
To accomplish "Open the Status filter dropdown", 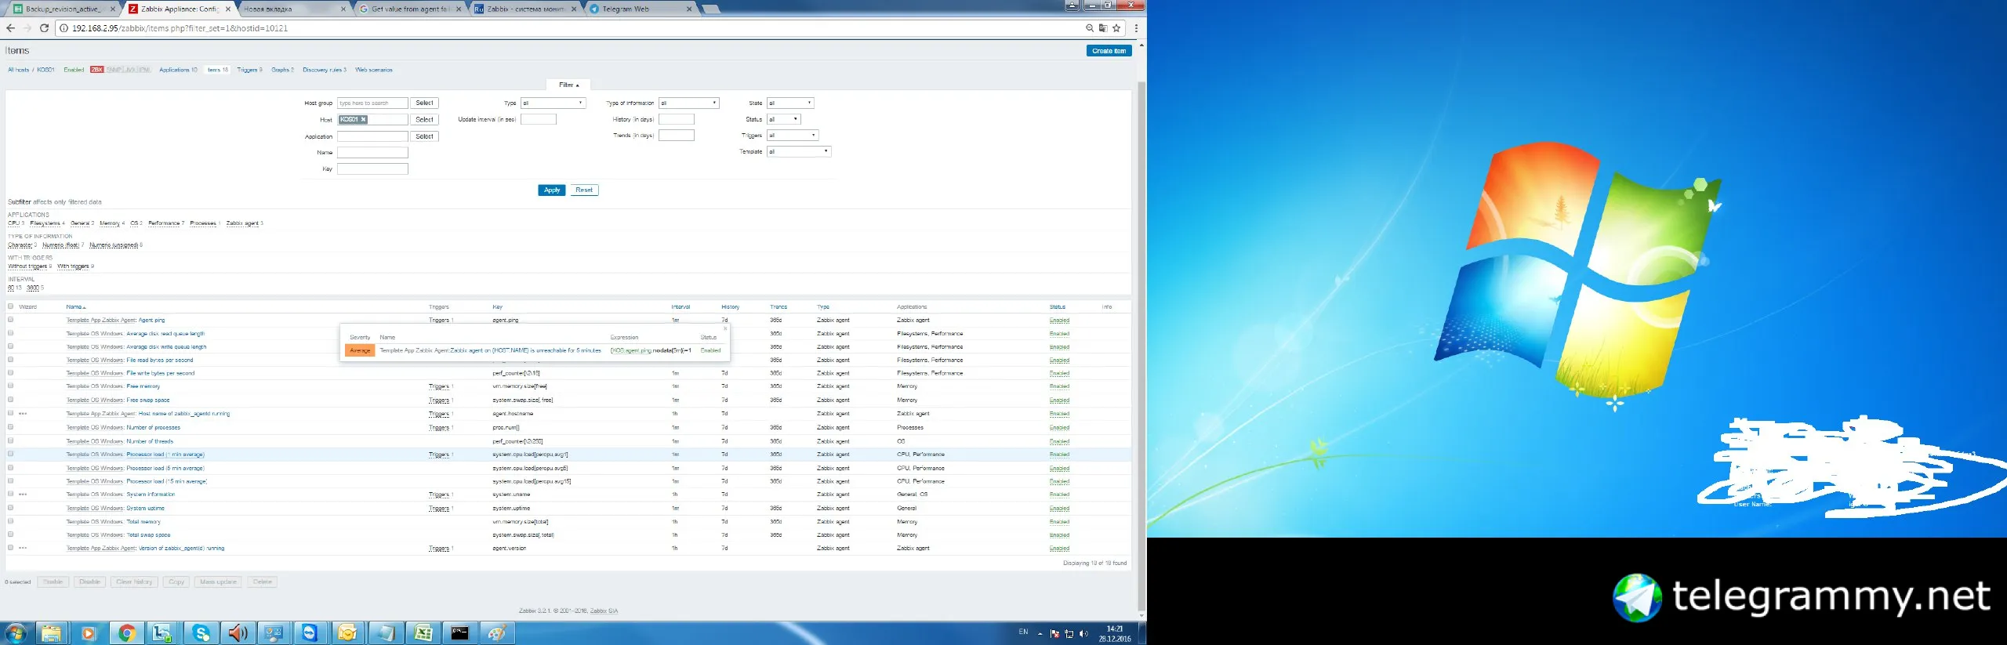I will coord(783,119).
